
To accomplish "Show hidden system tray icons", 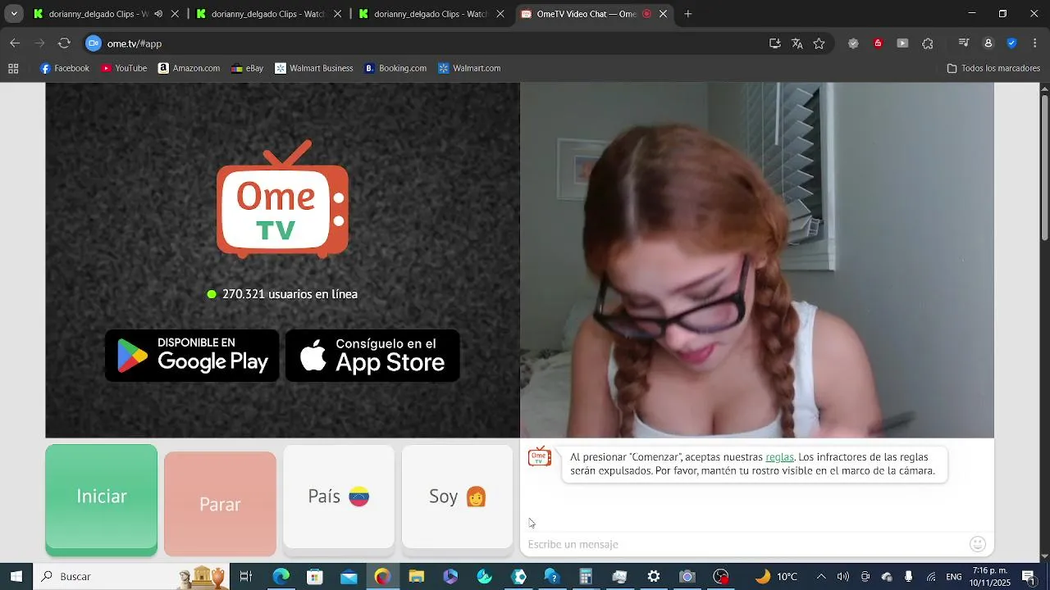I will pyautogui.click(x=821, y=576).
